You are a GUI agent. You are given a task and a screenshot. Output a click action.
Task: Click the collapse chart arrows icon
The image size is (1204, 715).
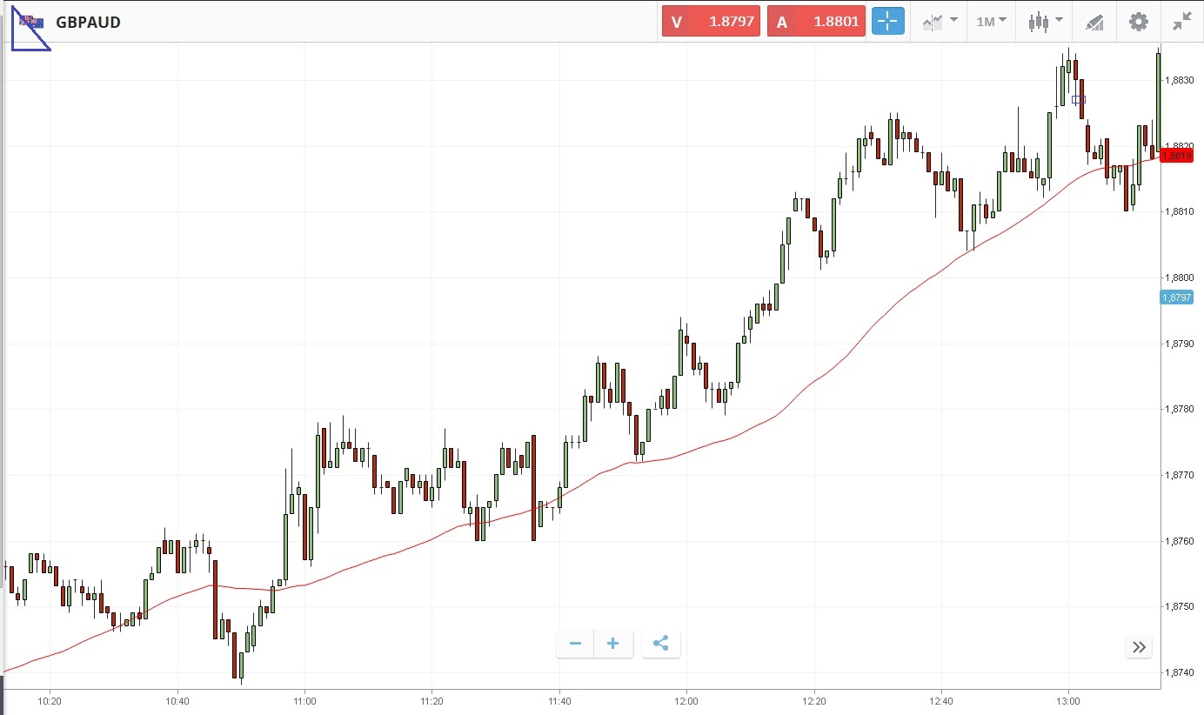[x=1181, y=22]
